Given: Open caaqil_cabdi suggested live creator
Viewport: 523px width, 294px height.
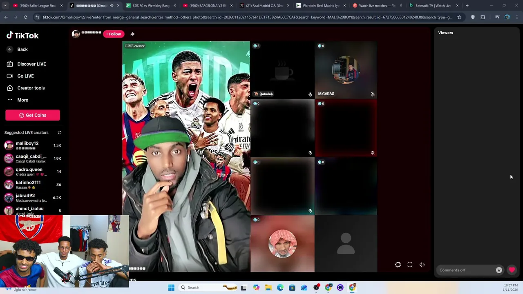Looking at the screenshot, I should (33, 158).
